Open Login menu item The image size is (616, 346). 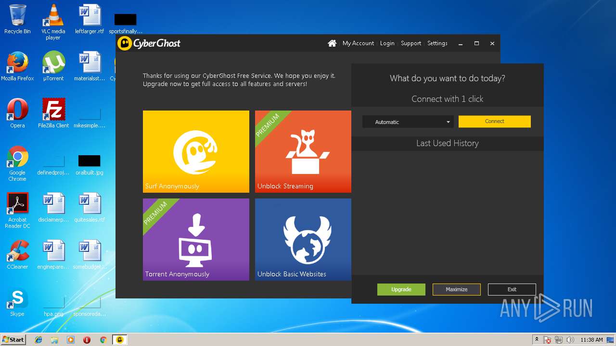387,43
